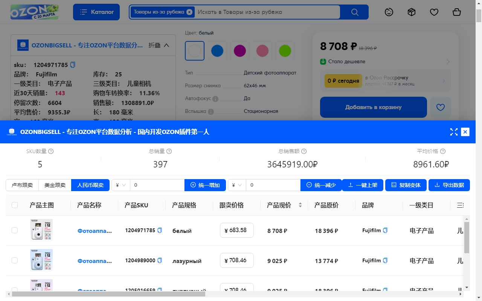Image resolution: width=482 pixels, height=301 pixels.
Task: Sort by 产品现价 column arrows
Action: (x=300, y=205)
